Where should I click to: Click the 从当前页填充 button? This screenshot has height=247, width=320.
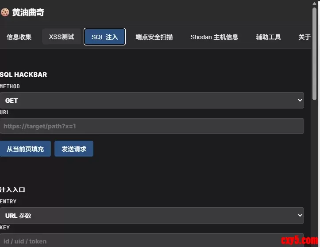pyautogui.click(x=25, y=149)
